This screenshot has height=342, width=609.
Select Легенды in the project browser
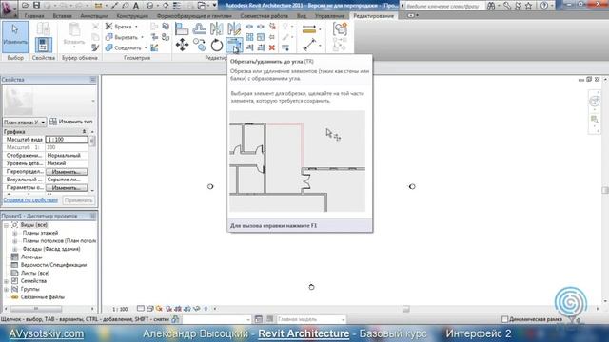(x=31, y=257)
